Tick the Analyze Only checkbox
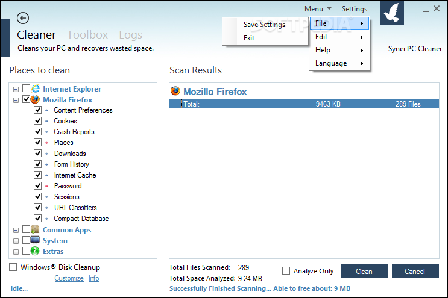Image resolution: width=448 pixels, height=298 pixels. tap(286, 270)
